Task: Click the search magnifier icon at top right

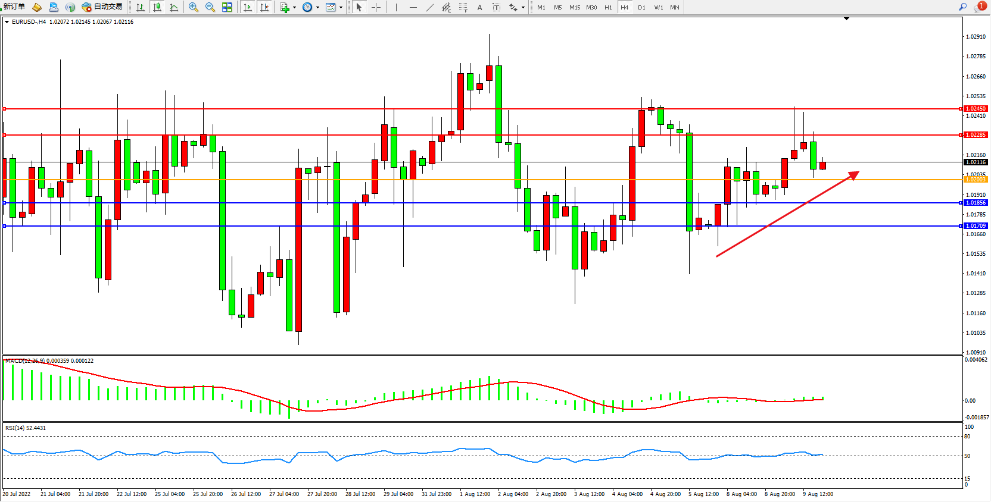Action: (x=962, y=7)
